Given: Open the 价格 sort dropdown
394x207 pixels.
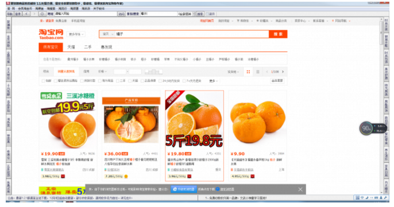Looking at the screenshot, I should click(x=102, y=72).
